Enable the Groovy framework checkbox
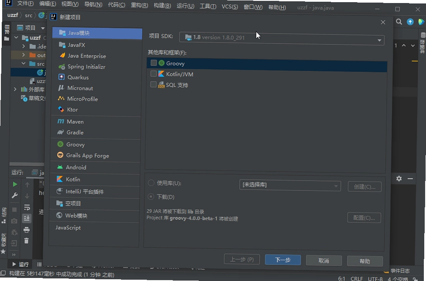 pyautogui.click(x=154, y=63)
